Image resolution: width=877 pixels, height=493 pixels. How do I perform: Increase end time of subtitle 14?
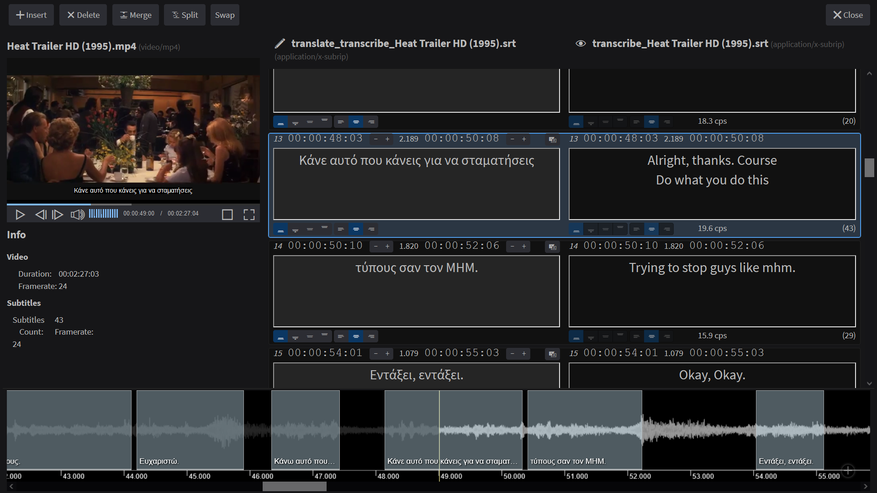524,246
